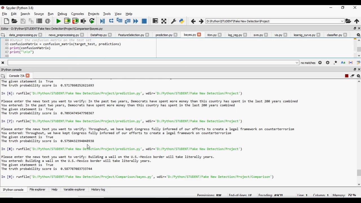Viewport: 361px width, 203px height.
Task: Go forward with the right arrow
Action: click(201, 21)
